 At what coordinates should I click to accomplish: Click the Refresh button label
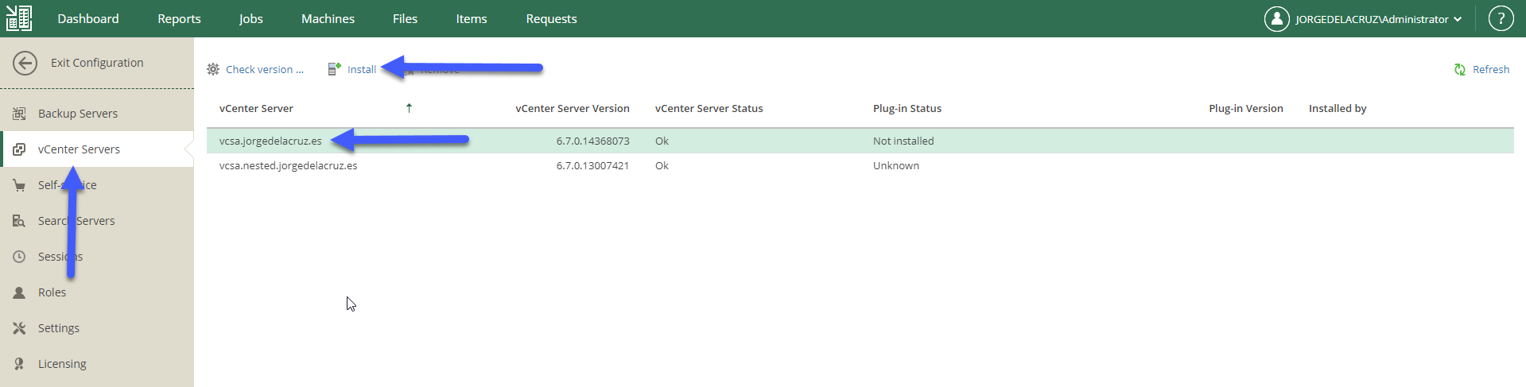[x=1491, y=70]
